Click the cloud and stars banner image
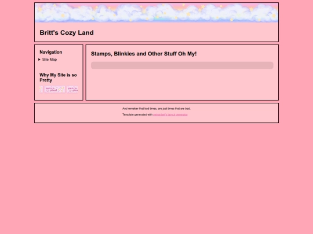The width and height of the screenshot is (313, 234). pyautogui.click(x=156, y=13)
